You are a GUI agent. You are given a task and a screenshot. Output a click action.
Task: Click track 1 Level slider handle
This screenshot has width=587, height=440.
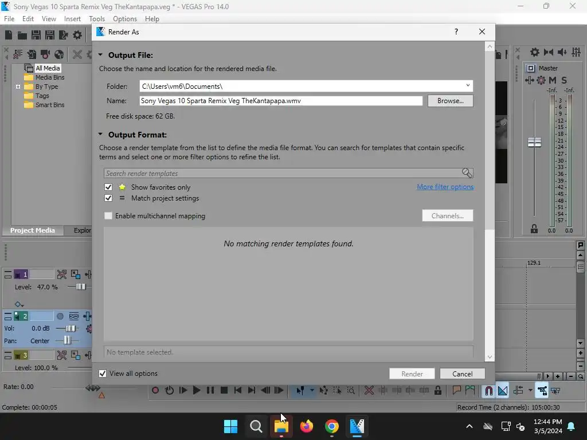pyautogui.click(x=80, y=286)
